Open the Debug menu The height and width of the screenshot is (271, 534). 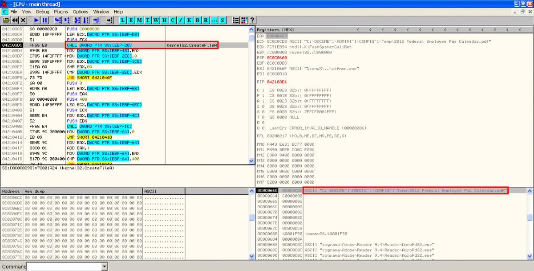coord(43,12)
